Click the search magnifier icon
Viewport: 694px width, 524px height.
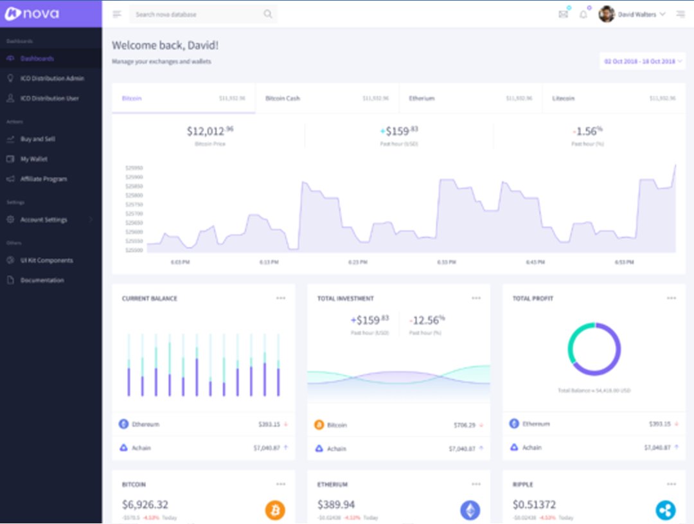[x=267, y=14]
